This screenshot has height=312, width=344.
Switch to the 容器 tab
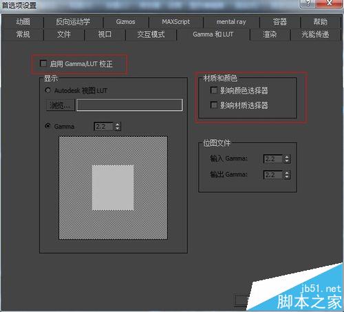point(280,22)
